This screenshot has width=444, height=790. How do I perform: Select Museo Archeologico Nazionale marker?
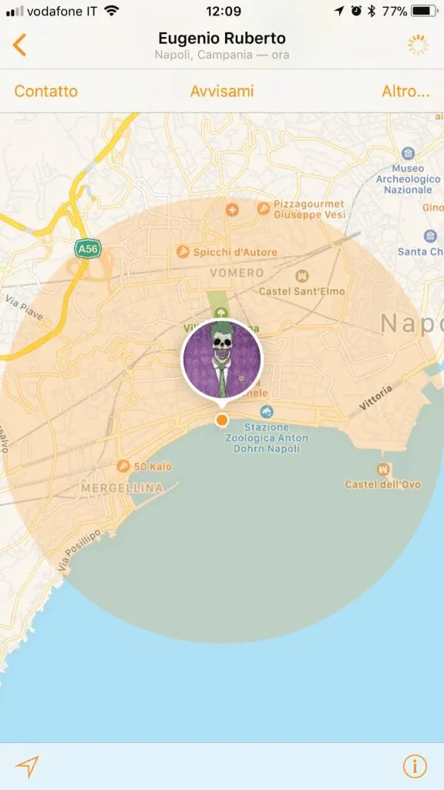[409, 153]
